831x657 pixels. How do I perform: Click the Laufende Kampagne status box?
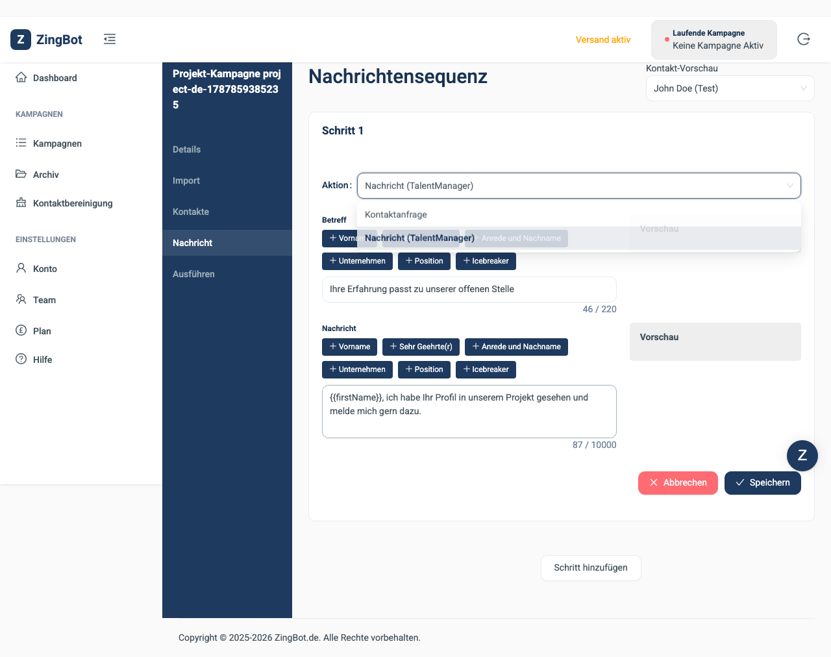(714, 40)
